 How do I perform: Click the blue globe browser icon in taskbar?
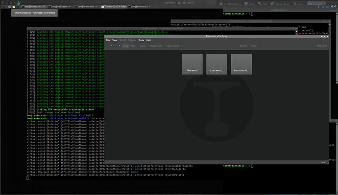pos(10,7)
